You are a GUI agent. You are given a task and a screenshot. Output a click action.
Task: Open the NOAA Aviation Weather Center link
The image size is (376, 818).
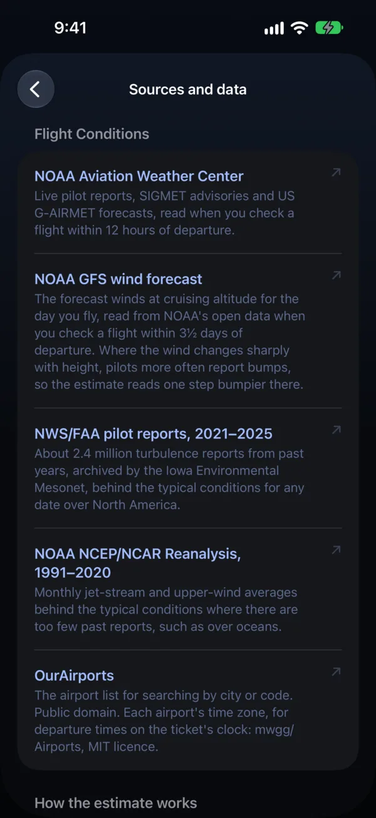(138, 176)
